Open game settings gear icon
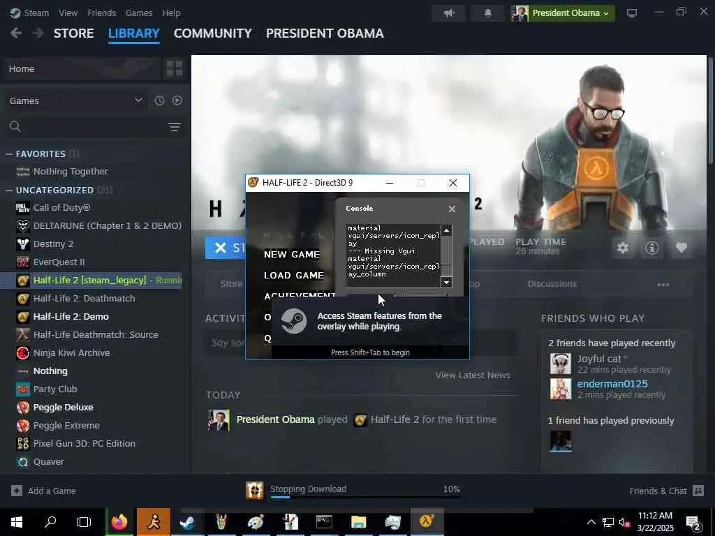Screen dimensions: 715x536 pos(622,248)
